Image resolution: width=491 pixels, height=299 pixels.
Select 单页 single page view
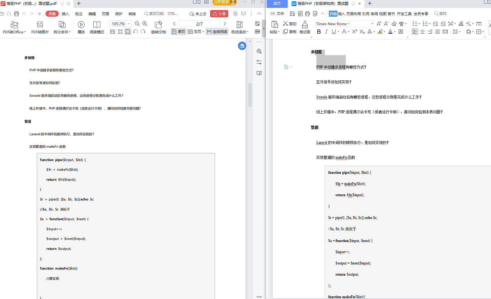(x=179, y=32)
